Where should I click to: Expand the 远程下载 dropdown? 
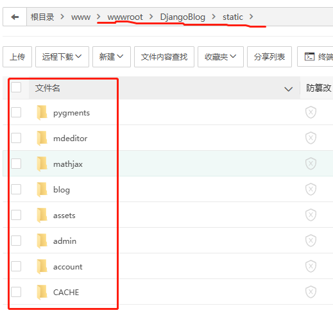point(62,56)
